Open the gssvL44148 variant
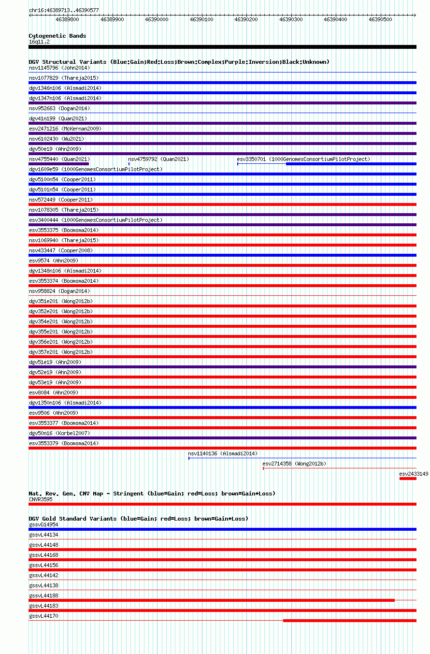Viewport: 430px width, 654px height. [43, 545]
